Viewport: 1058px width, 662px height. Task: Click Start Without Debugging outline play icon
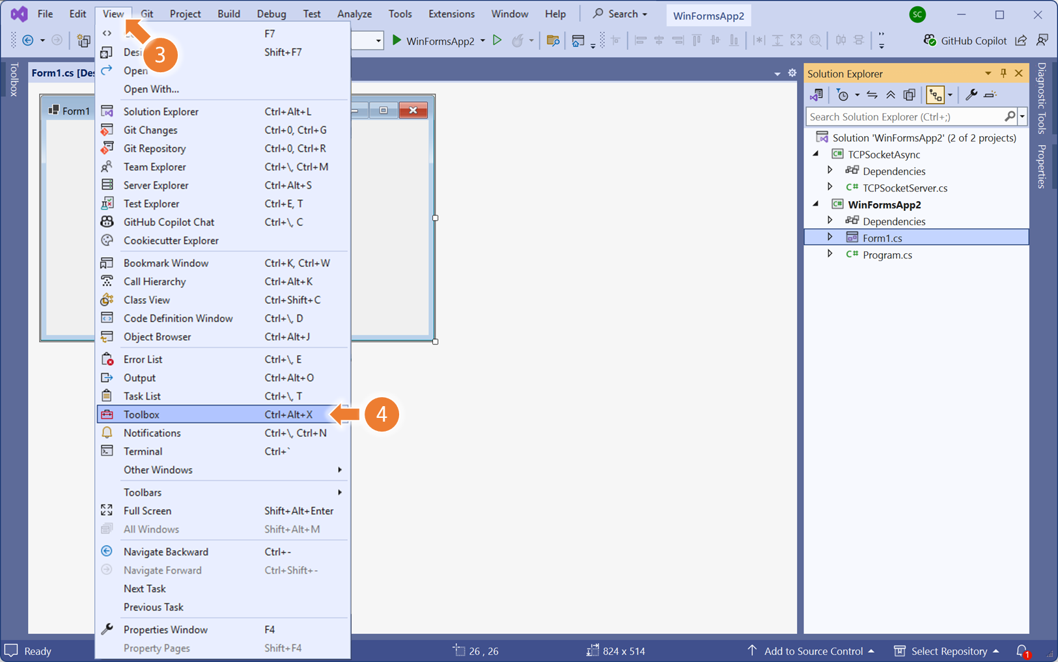pos(497,40)
